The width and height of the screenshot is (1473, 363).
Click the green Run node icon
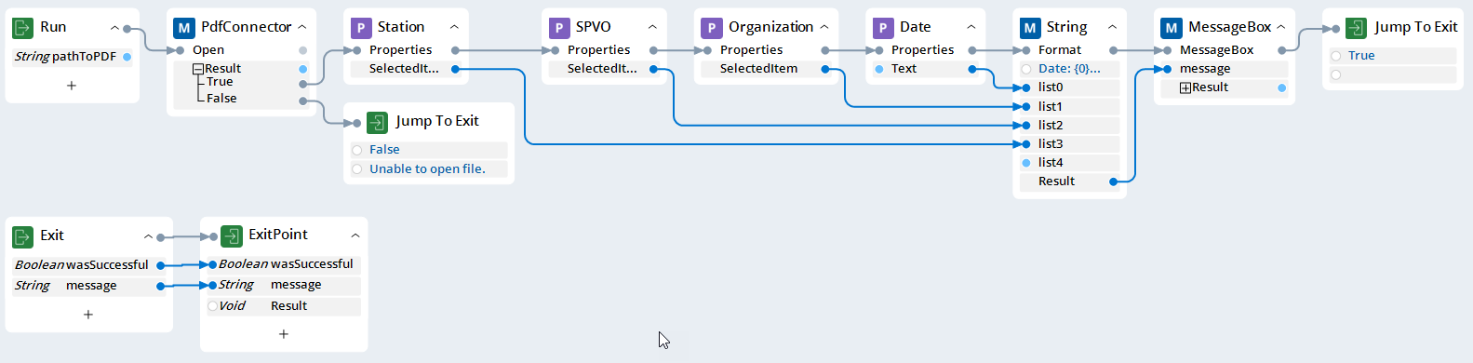pos(22,28)
